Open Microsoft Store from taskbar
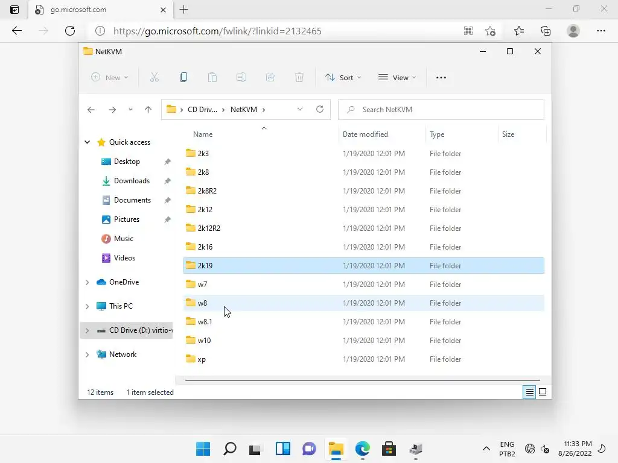This screenshot has height=463, width=618. pos(389,449)
